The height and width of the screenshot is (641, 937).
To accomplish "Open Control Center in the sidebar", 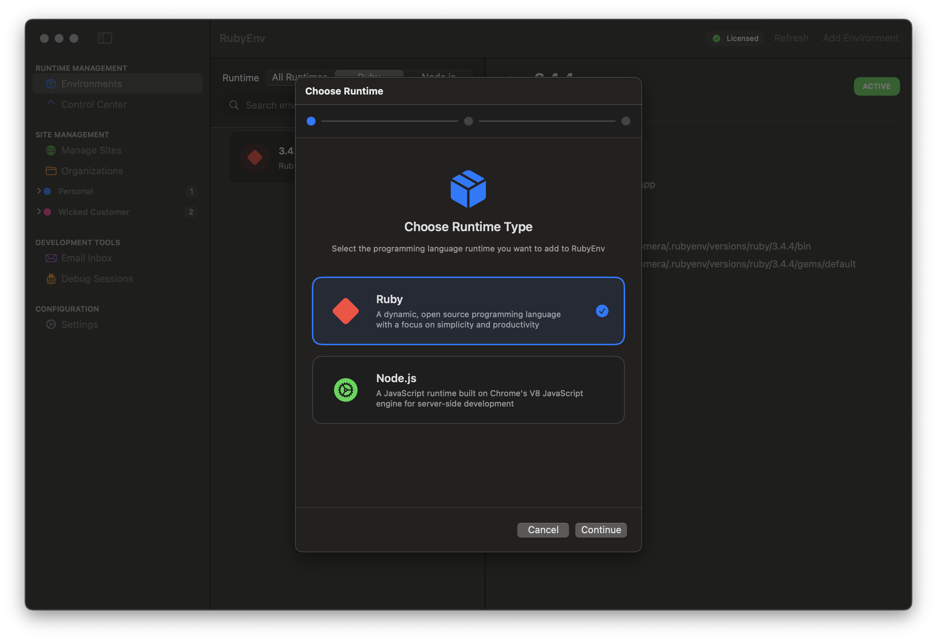I will click(117, 104).
